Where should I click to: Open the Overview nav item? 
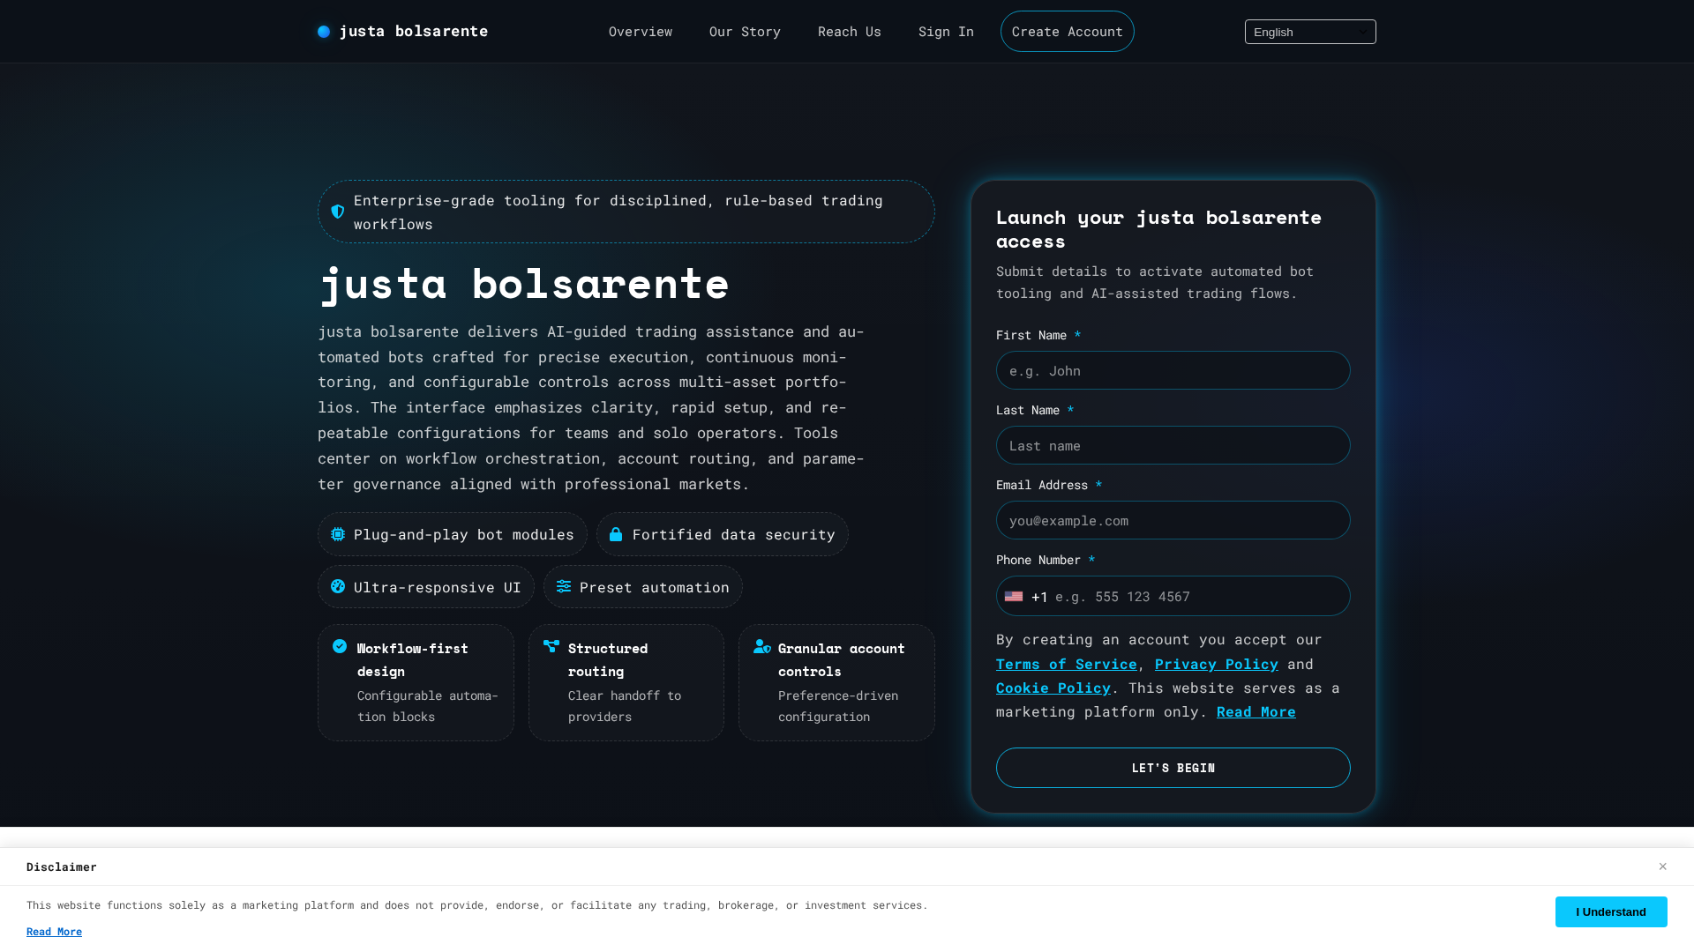(x=641, y=32)
